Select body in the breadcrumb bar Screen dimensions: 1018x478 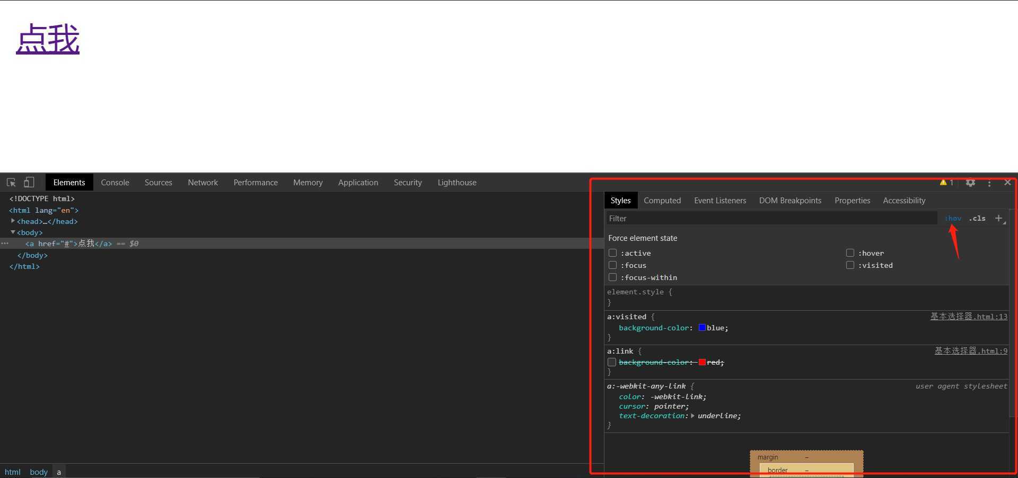pos(39,472)
